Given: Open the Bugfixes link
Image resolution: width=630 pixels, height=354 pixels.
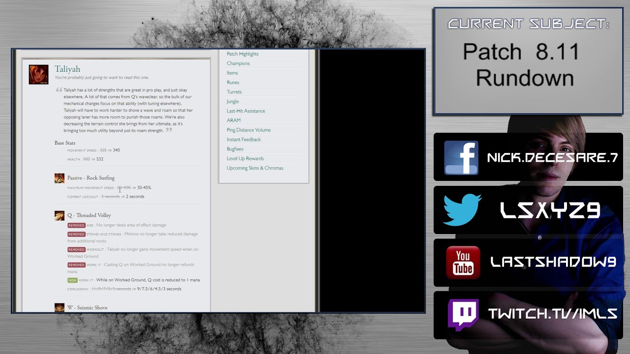Looking at the screenshot, I should pyautogui.click(x=235, y=149).
